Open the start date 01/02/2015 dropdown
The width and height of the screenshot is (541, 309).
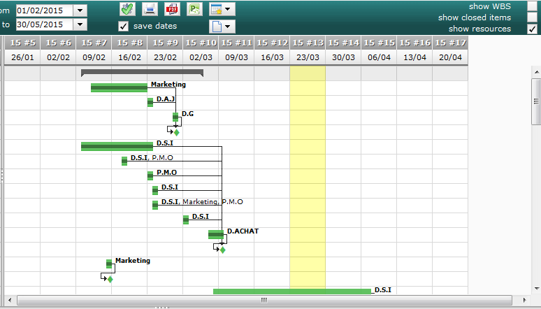click(80, 10)
